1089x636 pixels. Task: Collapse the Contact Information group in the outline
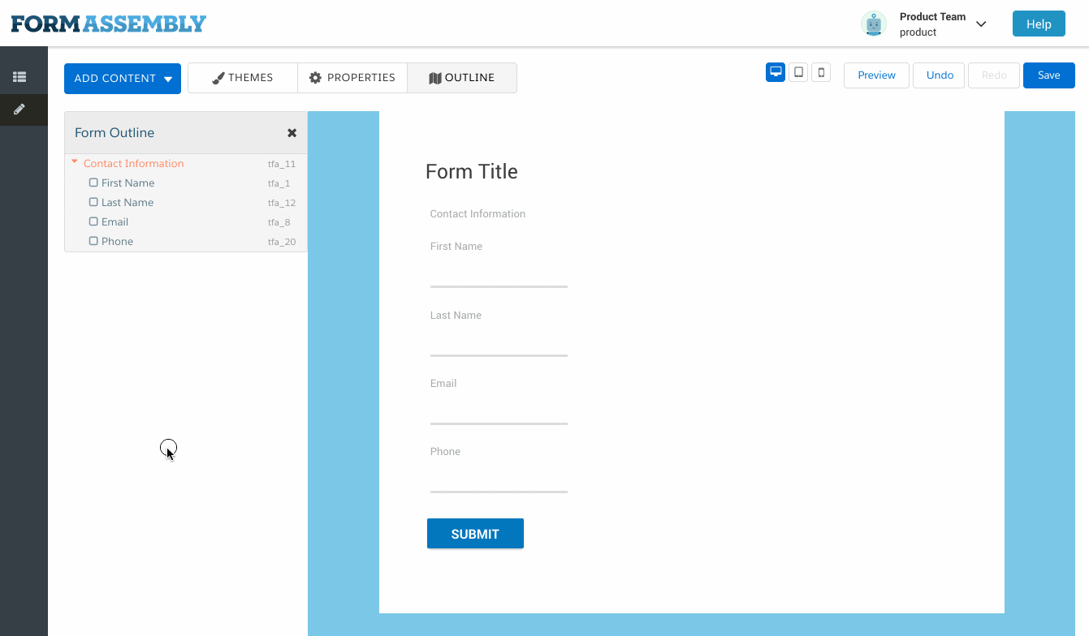(75, 161)
